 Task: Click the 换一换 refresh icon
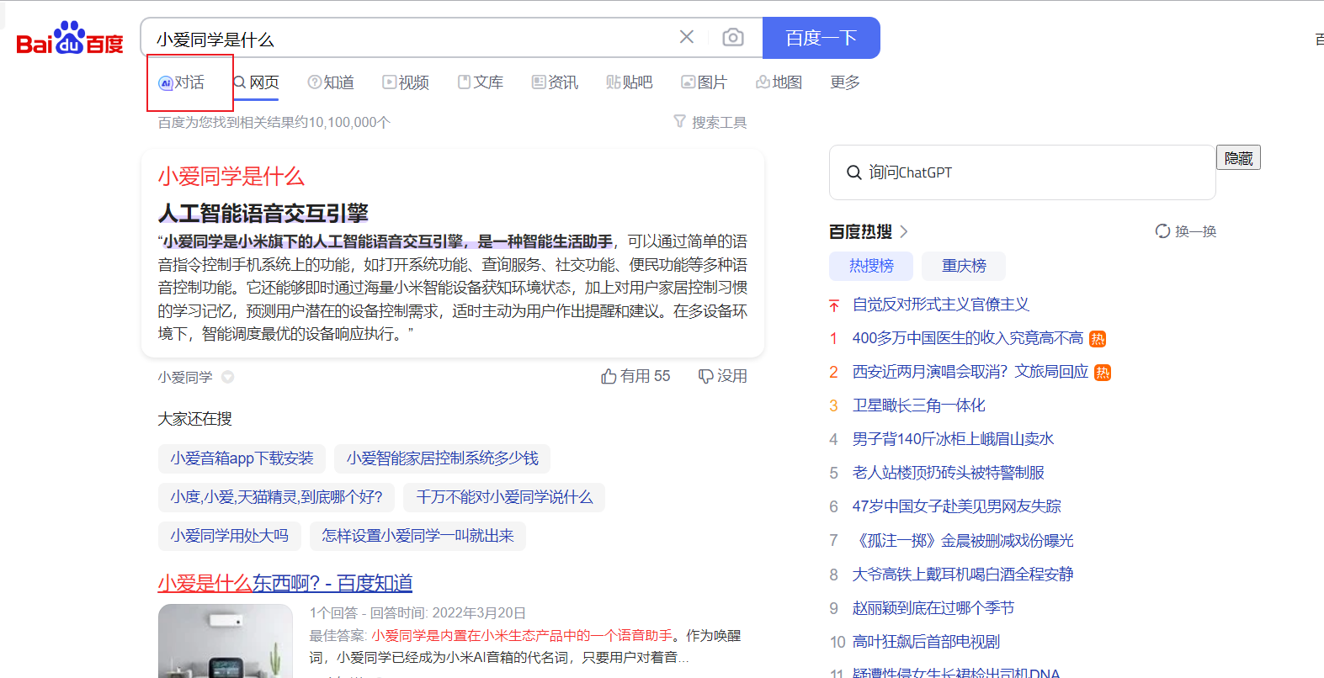click(1162, 231)
